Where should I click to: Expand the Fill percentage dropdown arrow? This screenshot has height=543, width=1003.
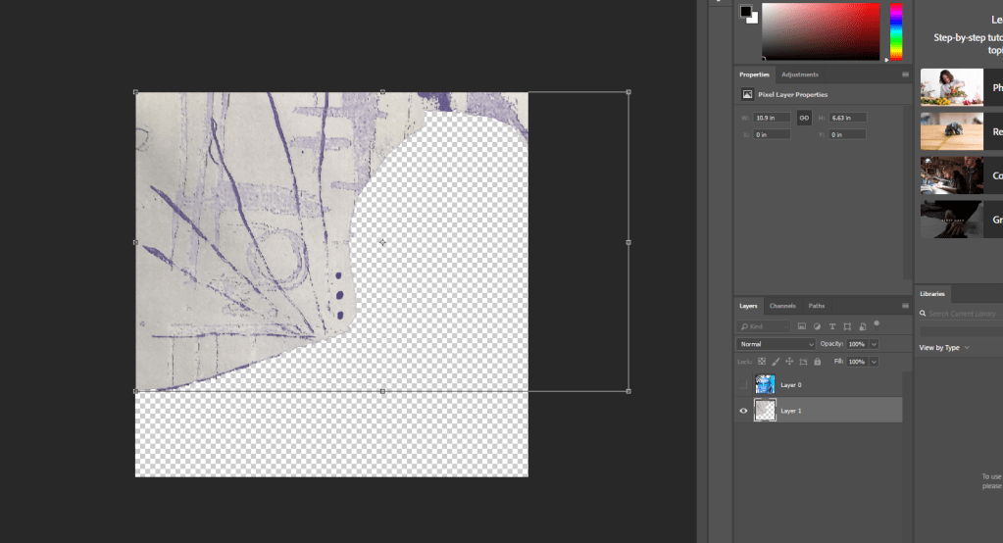tap(874, 362)
